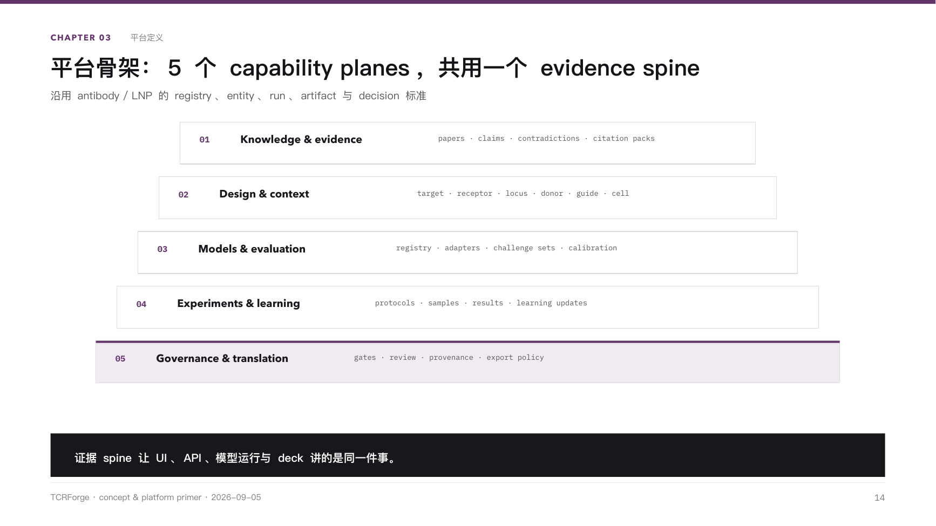Click the number 04 in the fourth plane
This screenshot has height=526, width=936.
click(141, 304)
